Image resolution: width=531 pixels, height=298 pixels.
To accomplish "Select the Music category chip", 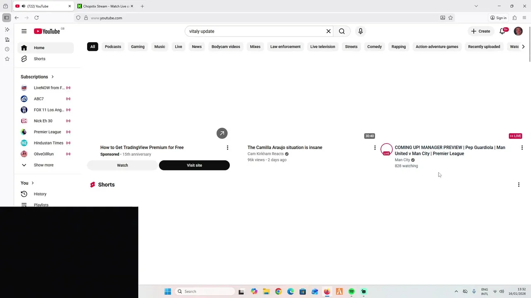I will point(160,47).
